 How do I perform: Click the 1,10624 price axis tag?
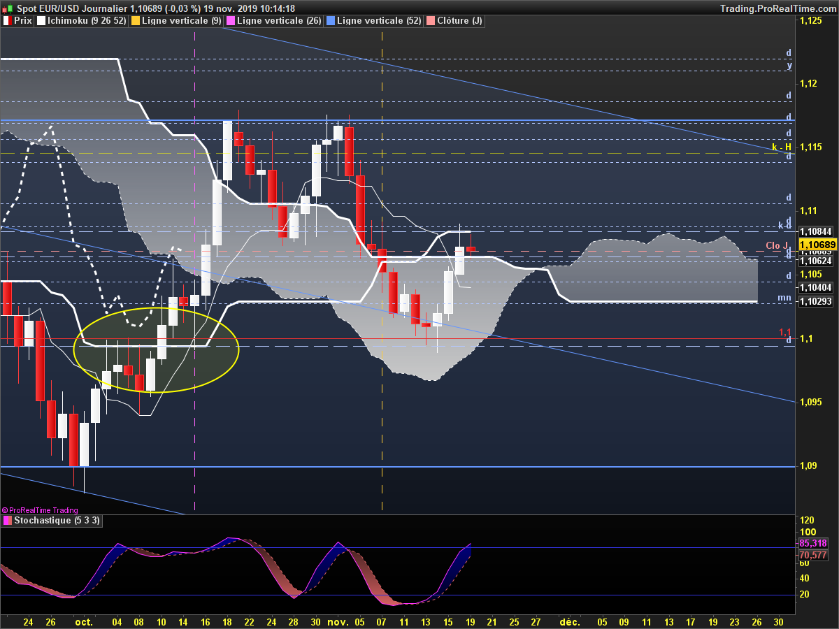pos(815,261)
